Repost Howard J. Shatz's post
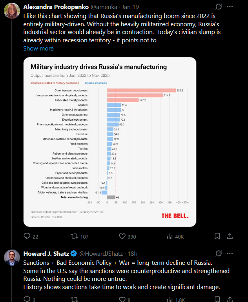The image size is (248, 302). pos(74,300)
